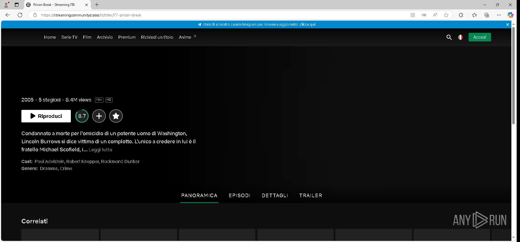Click the translate page icon
Viewport: 520px width, 242px height.
pyautogui.click(x=424, y=15)
